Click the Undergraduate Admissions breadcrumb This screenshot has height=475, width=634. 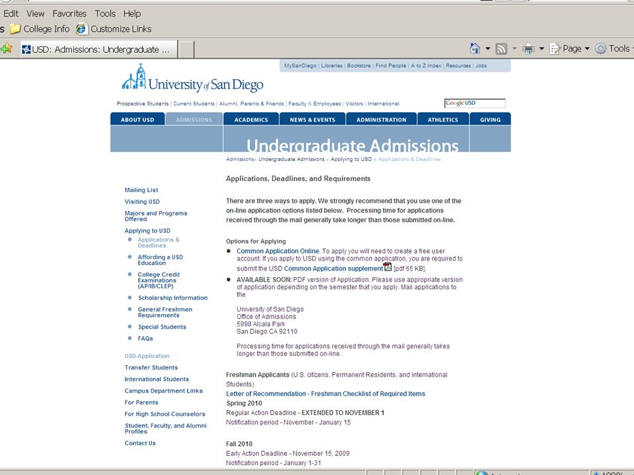tap(291, 159)
